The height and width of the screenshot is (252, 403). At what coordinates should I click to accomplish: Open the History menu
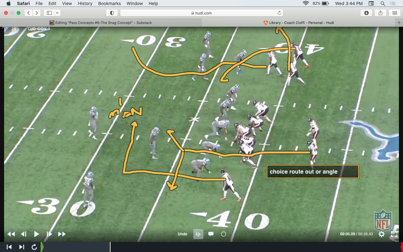click(85, 3)
